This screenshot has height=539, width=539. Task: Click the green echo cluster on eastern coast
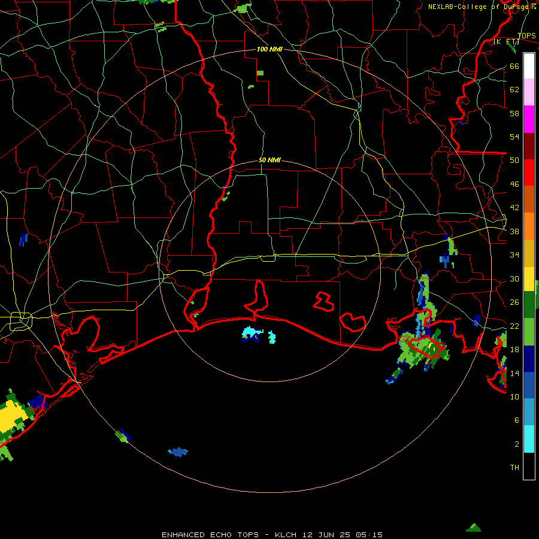tap(423, 350)
